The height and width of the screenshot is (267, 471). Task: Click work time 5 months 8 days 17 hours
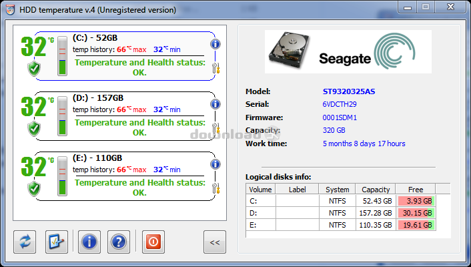coord(364,144)
